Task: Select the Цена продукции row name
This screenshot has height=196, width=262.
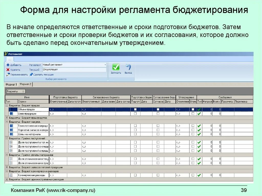Action: 27,114
